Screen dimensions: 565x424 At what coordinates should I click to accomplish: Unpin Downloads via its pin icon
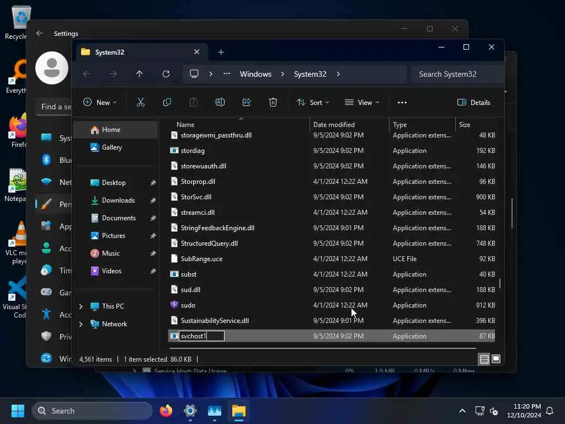pos(153,200)
